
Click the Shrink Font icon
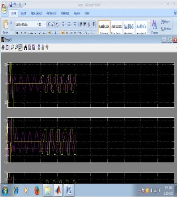[52, 25]
